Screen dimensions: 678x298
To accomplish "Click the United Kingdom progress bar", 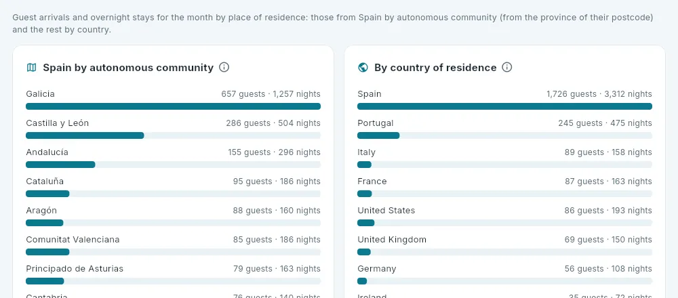I will tap(504, 252).
